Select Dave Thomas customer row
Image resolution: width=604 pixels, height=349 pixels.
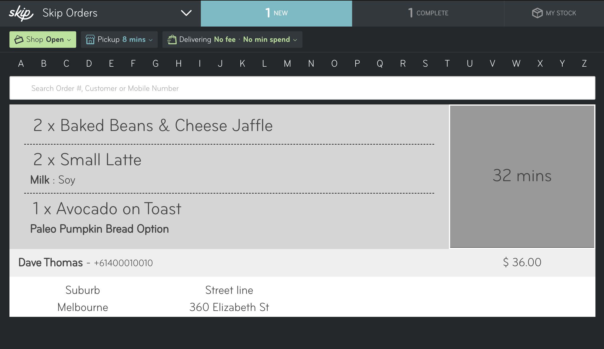tap(302, 263)
